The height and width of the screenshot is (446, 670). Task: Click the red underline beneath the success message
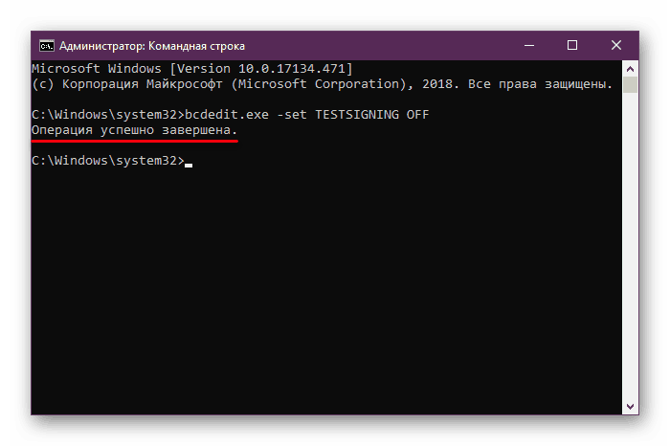pyautogui.click(x=134, y=140)
